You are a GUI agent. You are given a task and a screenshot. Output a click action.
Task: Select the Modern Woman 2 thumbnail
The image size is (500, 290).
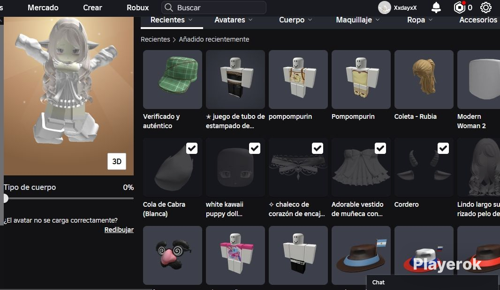point(478,80)
